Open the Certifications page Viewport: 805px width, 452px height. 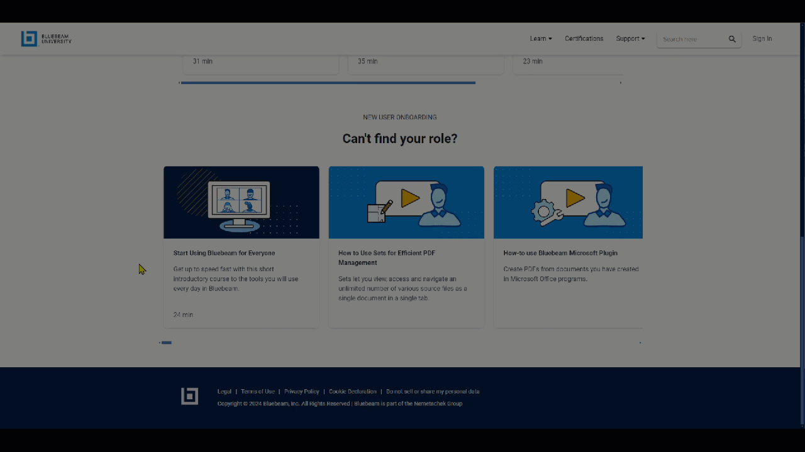point(584,39)
